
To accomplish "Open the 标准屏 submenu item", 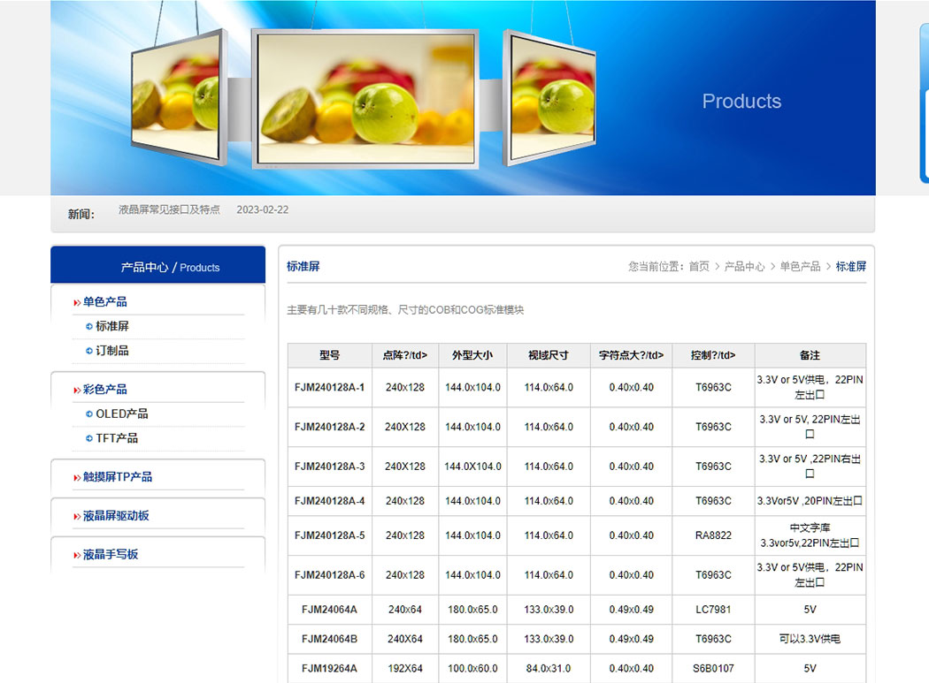I will point(112,326).
